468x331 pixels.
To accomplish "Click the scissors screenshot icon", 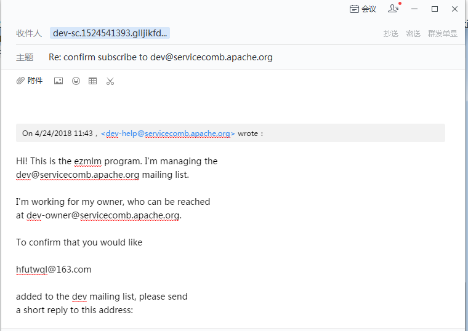I will click(110, 81).
